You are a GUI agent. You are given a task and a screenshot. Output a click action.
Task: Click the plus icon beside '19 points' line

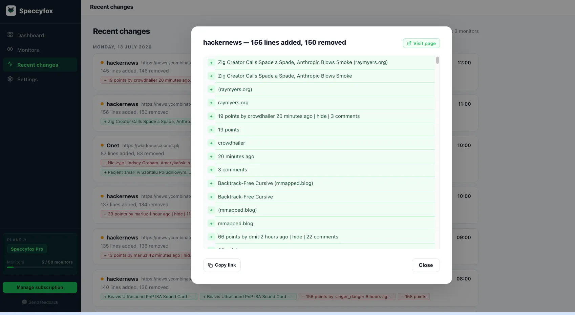tap(211, 130)
